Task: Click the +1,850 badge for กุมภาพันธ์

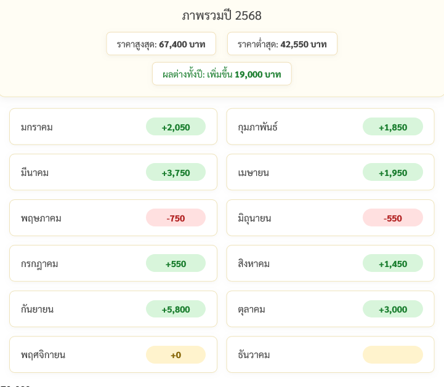Action: [392, 127]
